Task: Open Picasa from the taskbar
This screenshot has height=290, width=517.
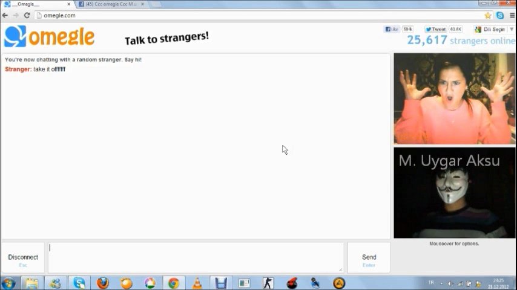Action: (x=150, y=283)
